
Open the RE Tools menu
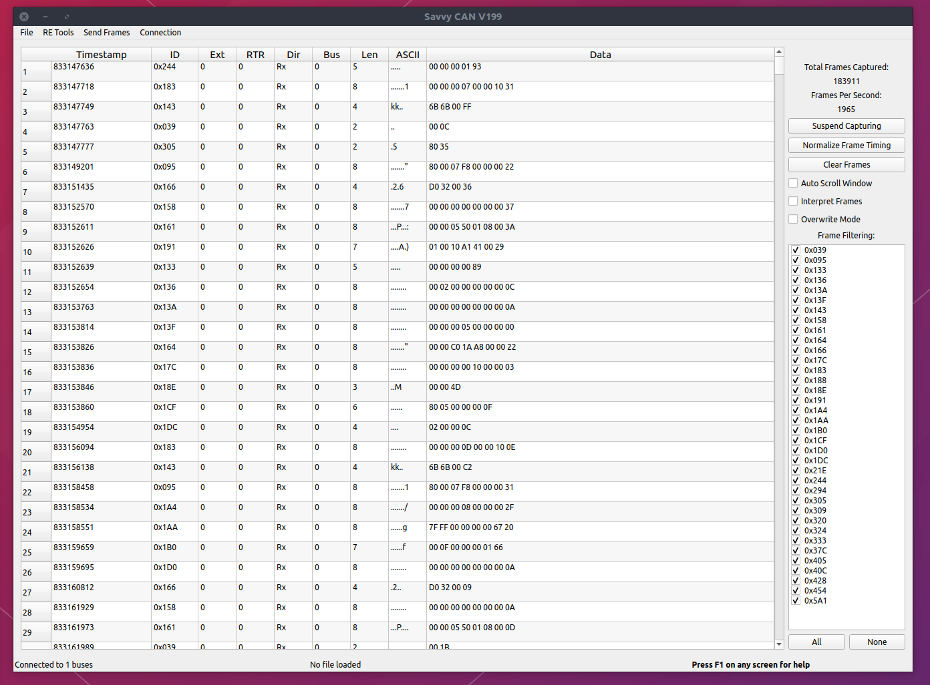pyautogui.click(x=58, y=32)
